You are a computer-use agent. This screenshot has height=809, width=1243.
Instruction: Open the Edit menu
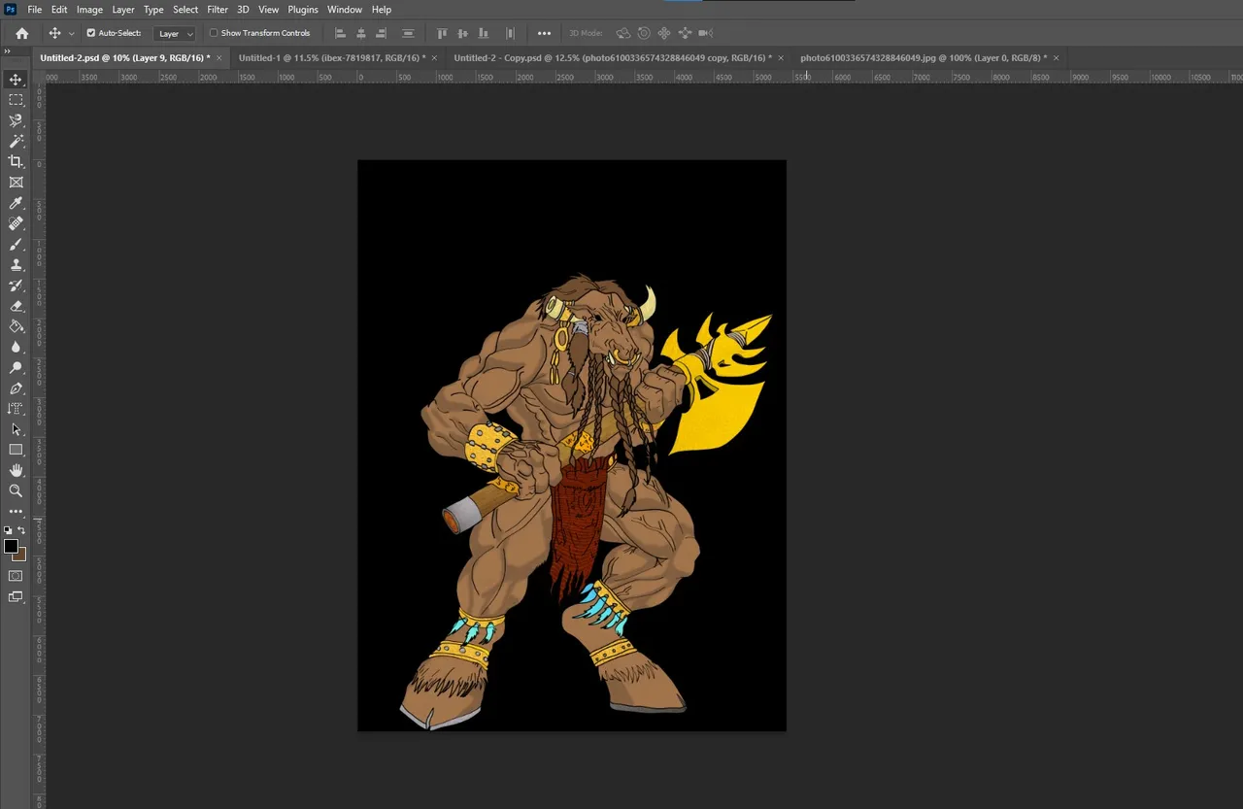pos(59,10)
